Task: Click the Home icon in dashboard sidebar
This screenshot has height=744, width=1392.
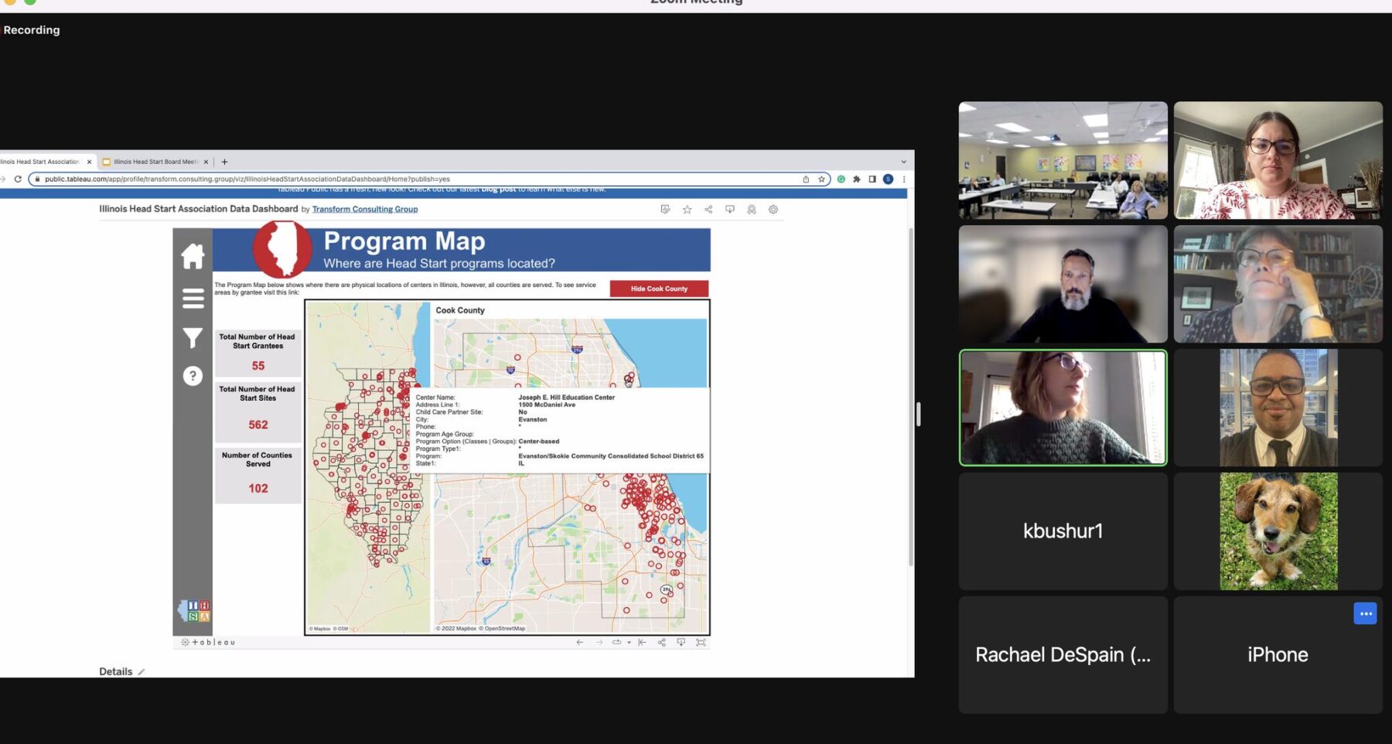Action: (193, 256)
